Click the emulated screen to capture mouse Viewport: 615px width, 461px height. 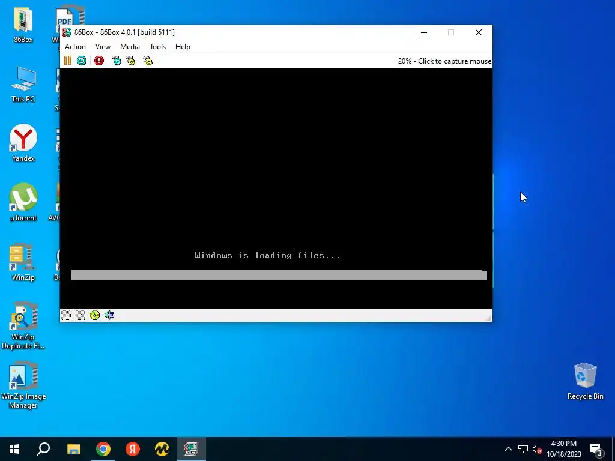[276, 188]
